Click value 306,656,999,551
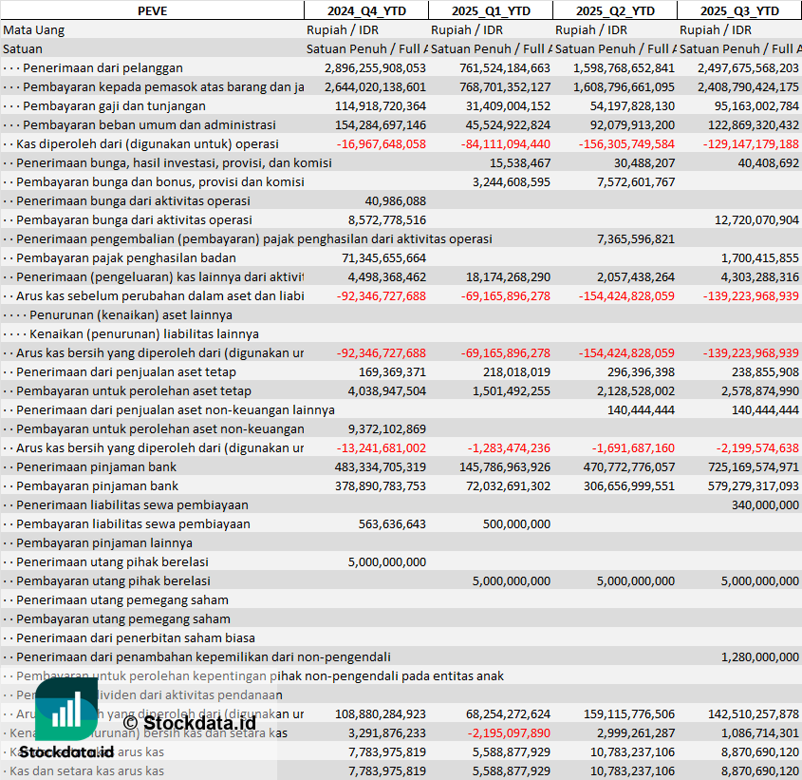 629,486
